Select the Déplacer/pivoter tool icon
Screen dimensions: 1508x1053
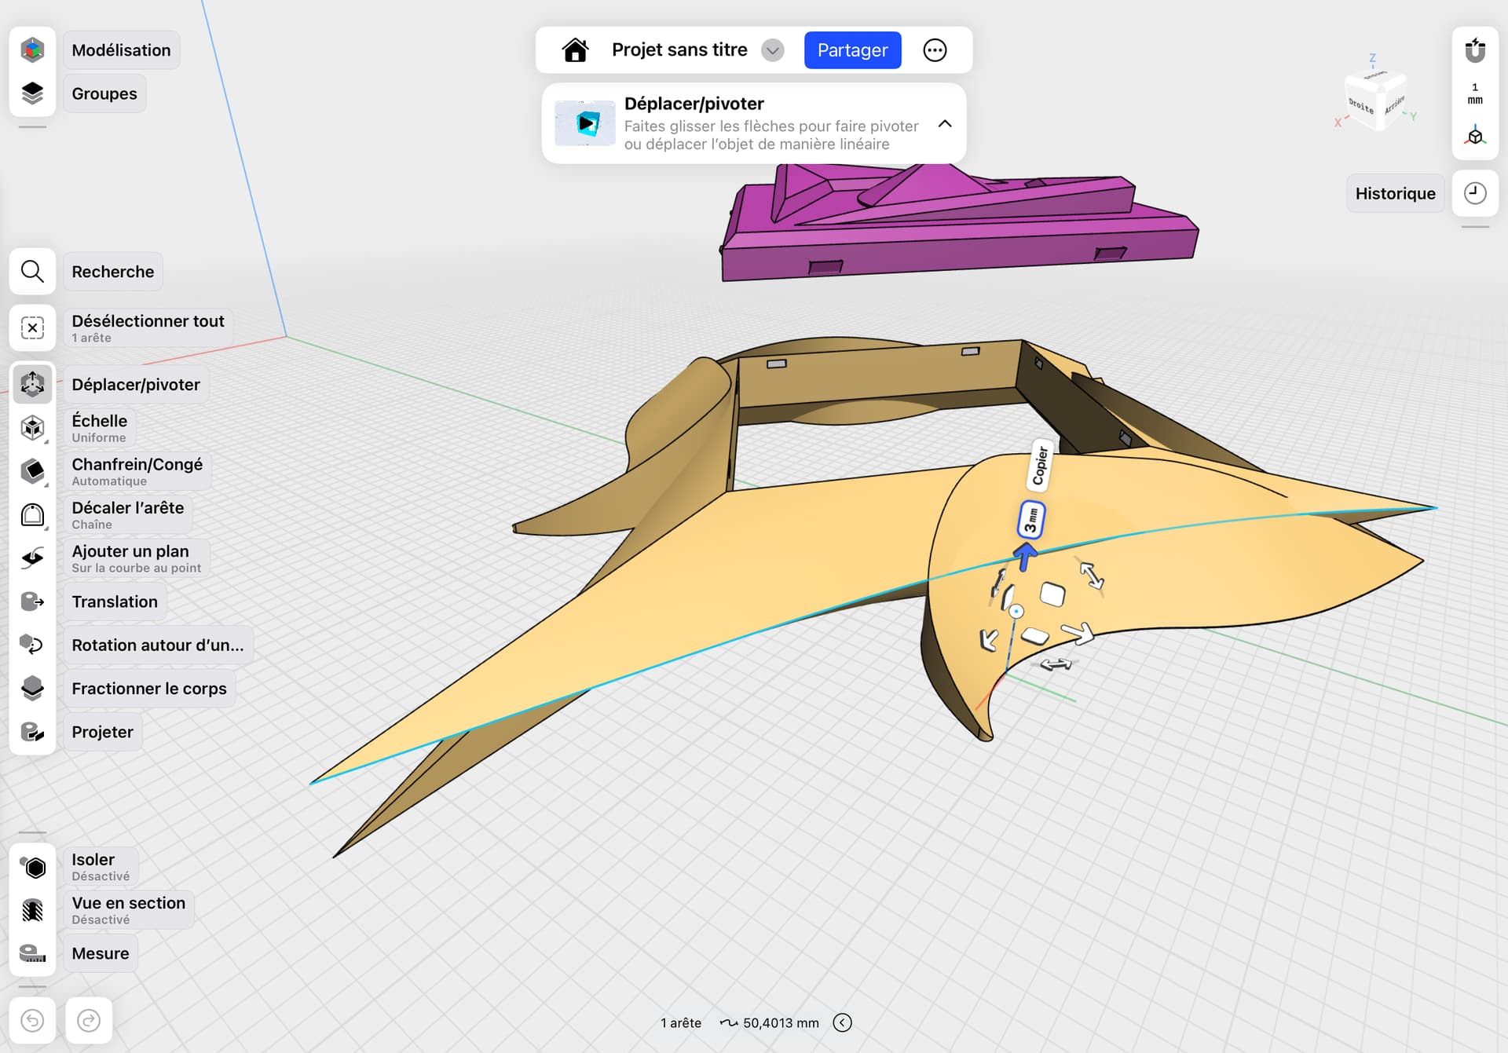coord(32,384)
